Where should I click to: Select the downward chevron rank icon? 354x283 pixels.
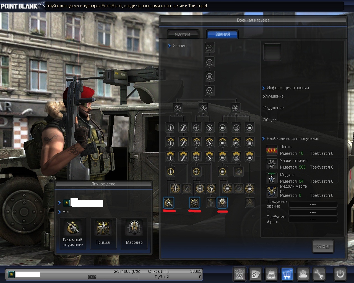(209, 90)
